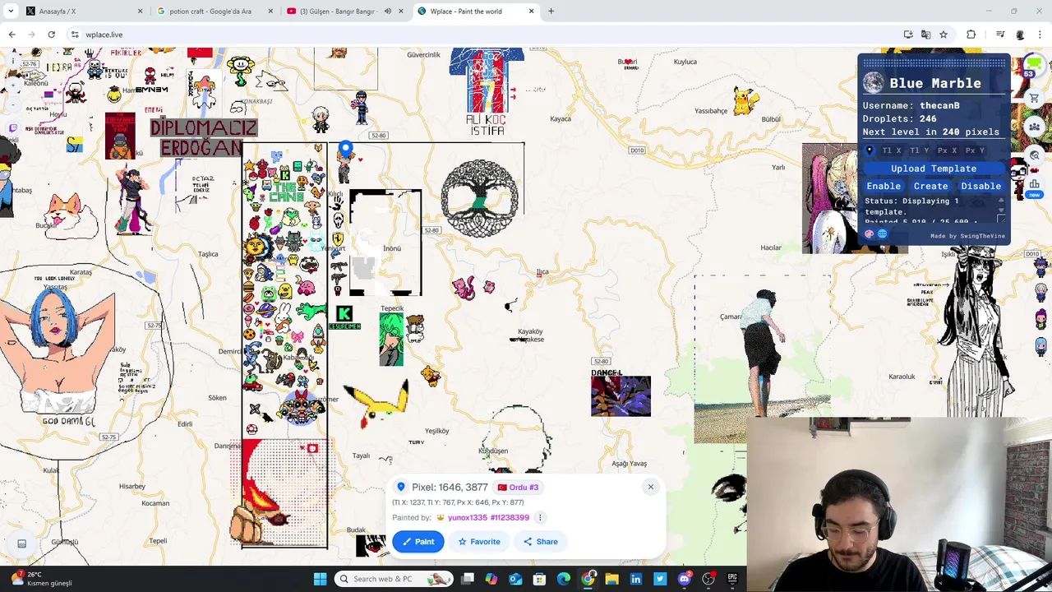Open the Ordu #3 region link
This screenshot has width=1052, height=592.
[518, 488]
